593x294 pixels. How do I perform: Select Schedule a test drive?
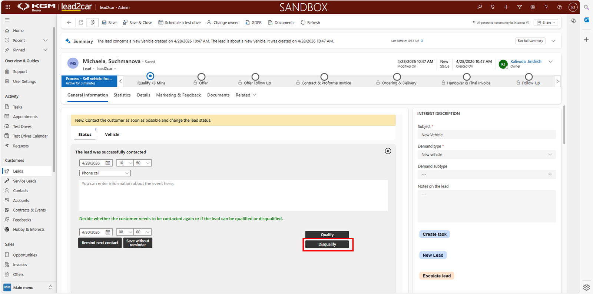pos(179,23)
